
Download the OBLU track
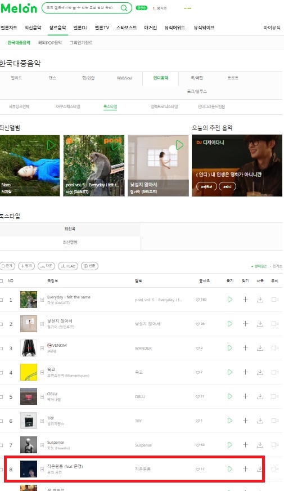(x=260, y=396)
